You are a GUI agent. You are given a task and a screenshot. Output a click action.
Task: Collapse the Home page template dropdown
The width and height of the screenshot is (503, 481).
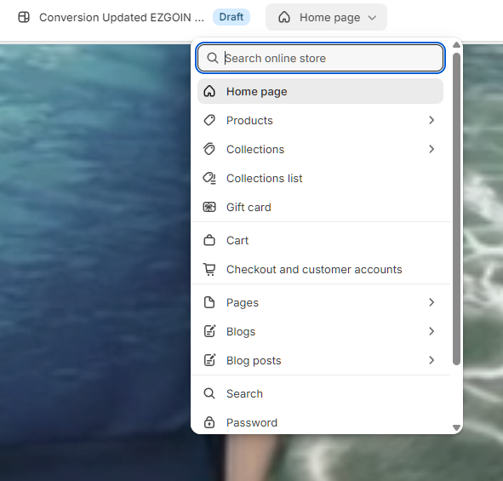(326, 17)
